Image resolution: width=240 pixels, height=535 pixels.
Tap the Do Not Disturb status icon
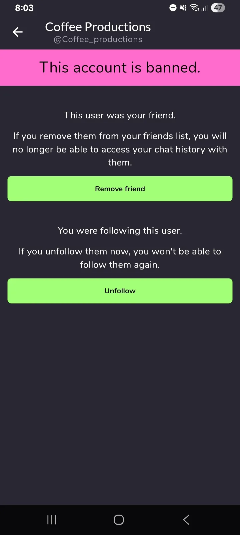pyautogui.click(x=173, y=8)
